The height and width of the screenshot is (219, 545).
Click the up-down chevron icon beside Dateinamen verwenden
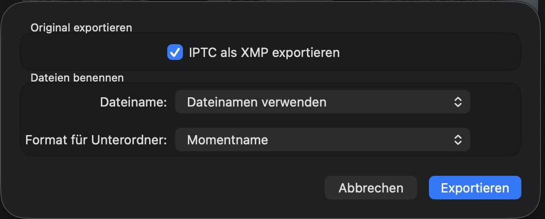click(457, 102)
